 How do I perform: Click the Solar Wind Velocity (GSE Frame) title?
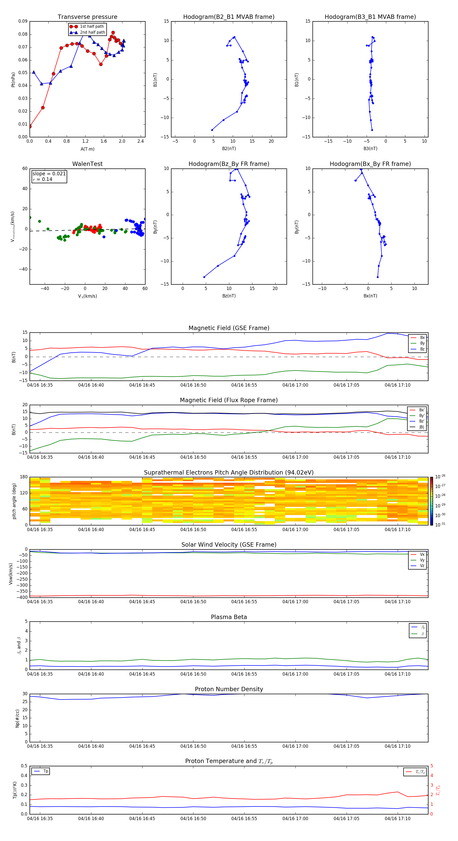tap(229, 545)
